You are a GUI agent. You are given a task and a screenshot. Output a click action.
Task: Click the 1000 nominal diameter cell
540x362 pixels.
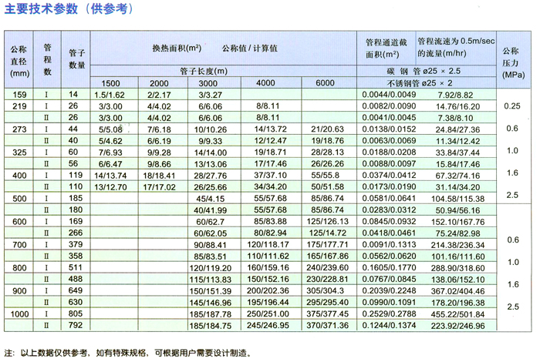pyautogui.click(x=20, y=314)
